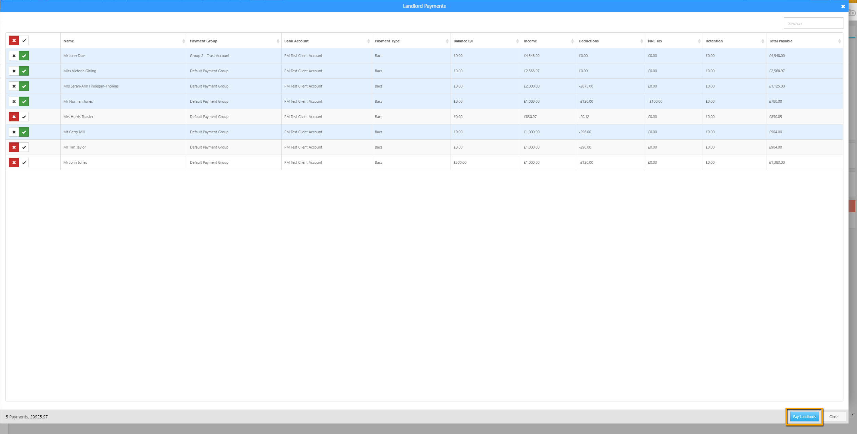The image size is (857, 434).
Task: Click the select-all checkmark in header
Action: click(x=24, y=41)
